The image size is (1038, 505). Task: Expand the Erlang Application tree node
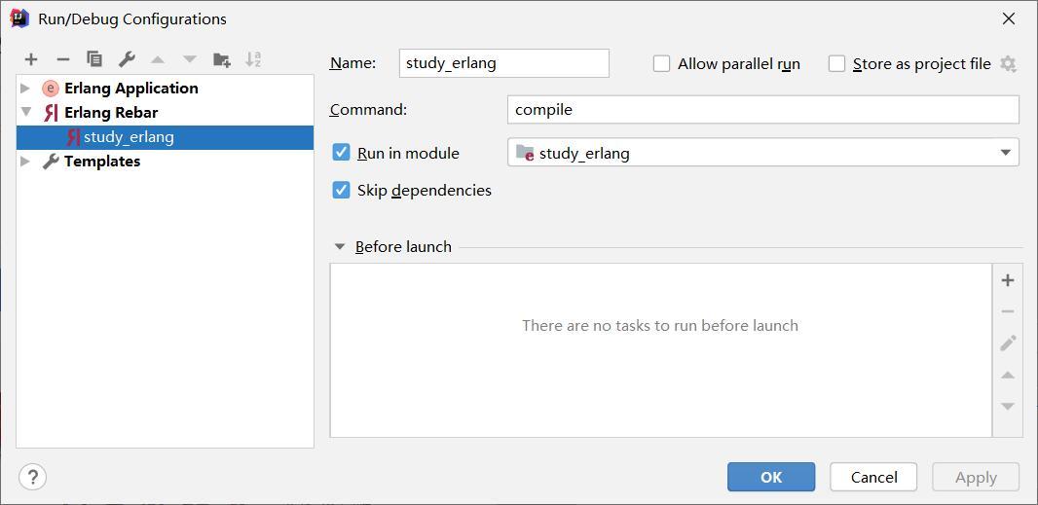(x=25, y=88)
